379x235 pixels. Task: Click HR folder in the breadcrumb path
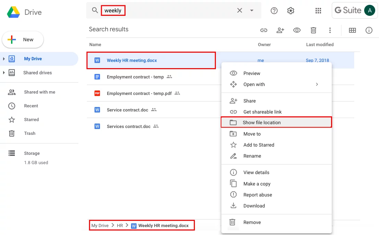[x=120, y=226]
